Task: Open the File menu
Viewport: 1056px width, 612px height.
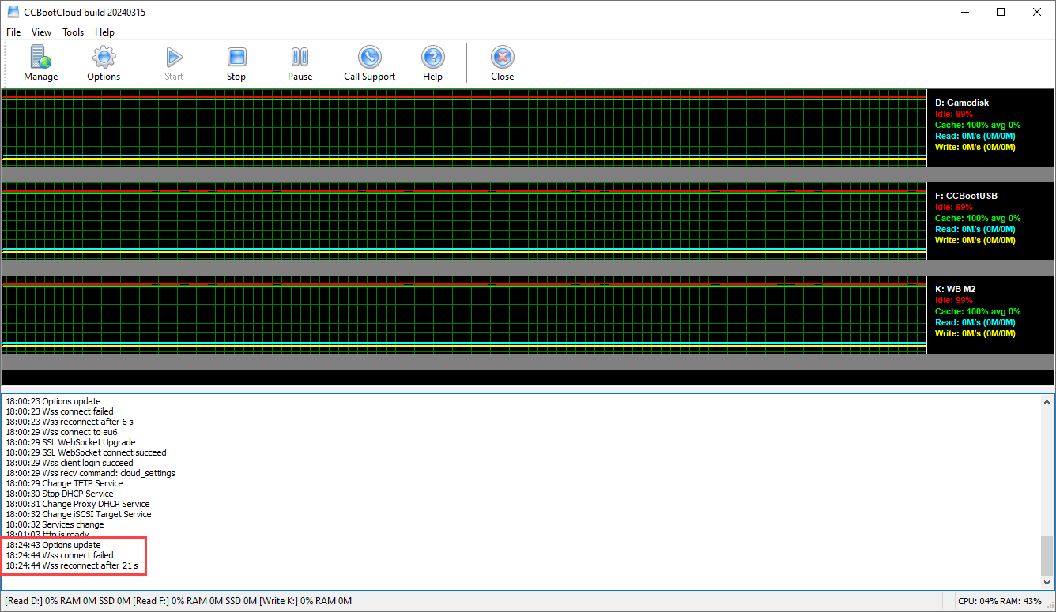Action: (x=13, y=32)
